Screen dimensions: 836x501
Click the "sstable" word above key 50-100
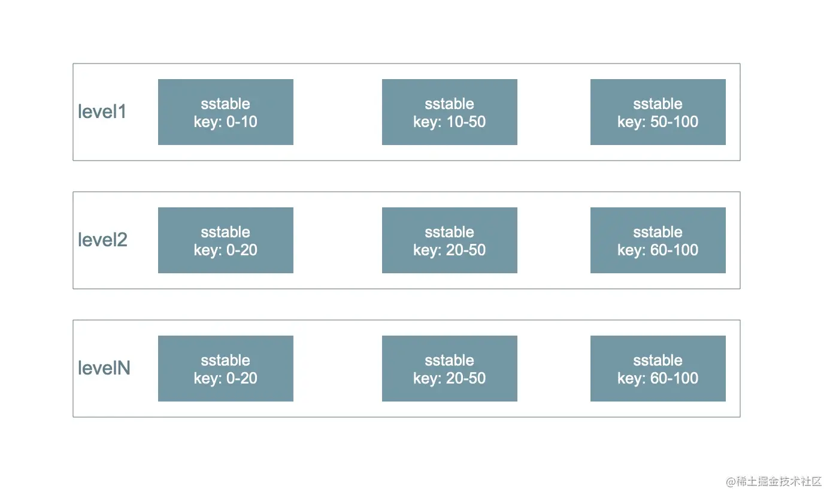pyautogui.click(x=658, y=104)
